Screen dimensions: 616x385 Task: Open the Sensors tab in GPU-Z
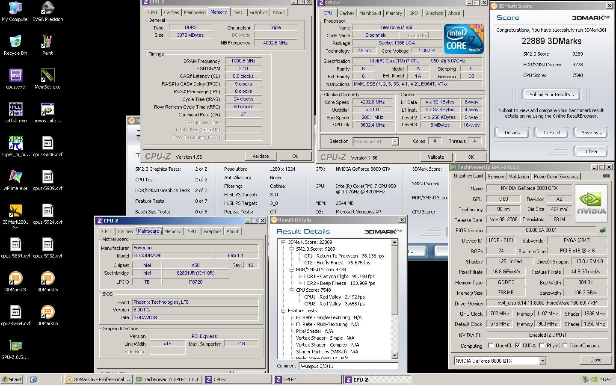[x=496, y=176]
